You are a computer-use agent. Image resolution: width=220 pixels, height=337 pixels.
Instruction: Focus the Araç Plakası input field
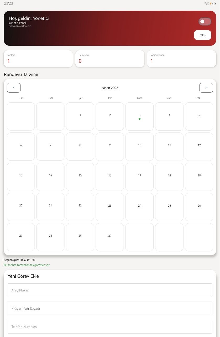(x=110, y=290)
